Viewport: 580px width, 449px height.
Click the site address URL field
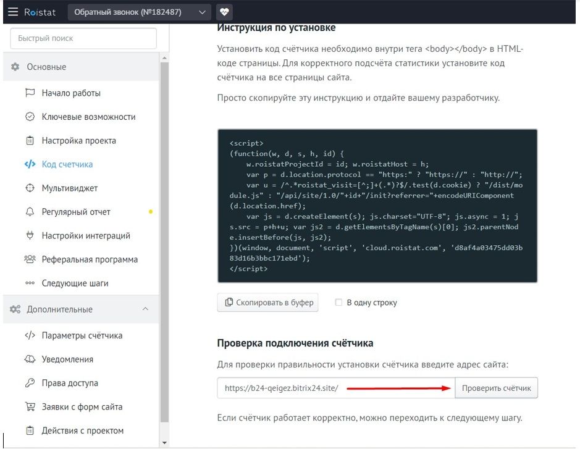coord(336,388)
